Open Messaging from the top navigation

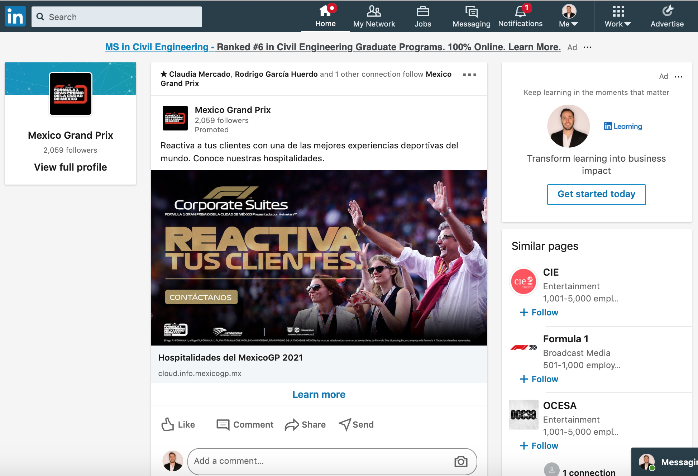471,16
